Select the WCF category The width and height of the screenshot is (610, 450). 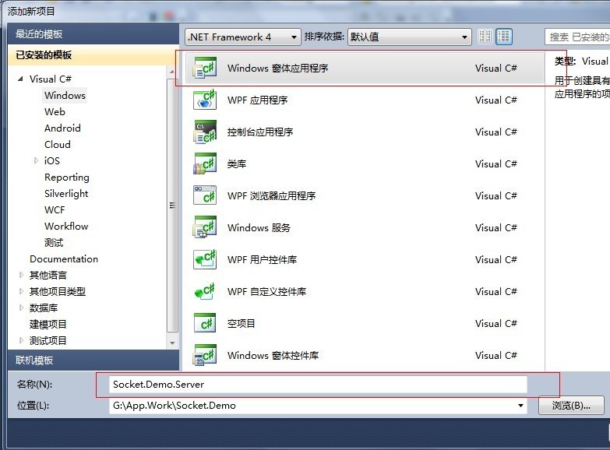(55, 210)
